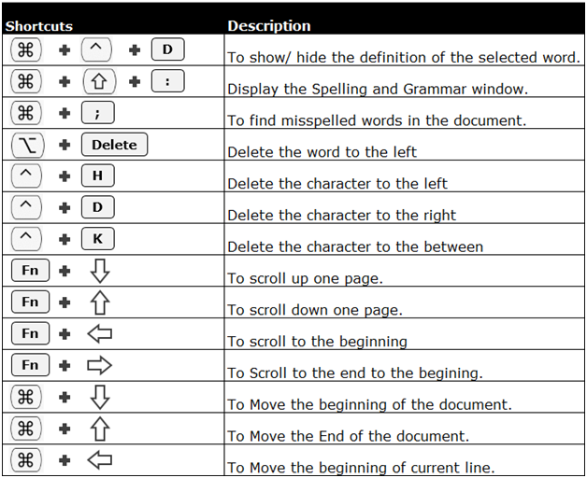Select 'To Move the beginning of current line.'
Screen dimensions: 587x478
click(x=361, y=468)
